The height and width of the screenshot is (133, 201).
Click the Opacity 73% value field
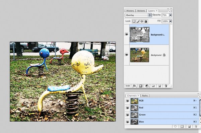coord(165,15)
